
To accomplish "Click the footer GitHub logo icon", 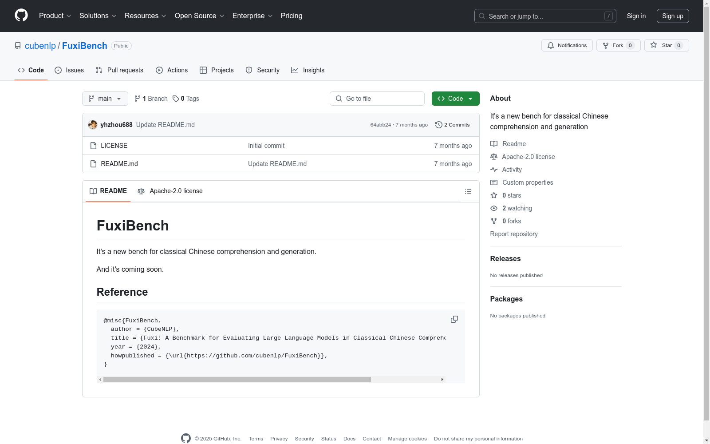I will coord(186,438).
